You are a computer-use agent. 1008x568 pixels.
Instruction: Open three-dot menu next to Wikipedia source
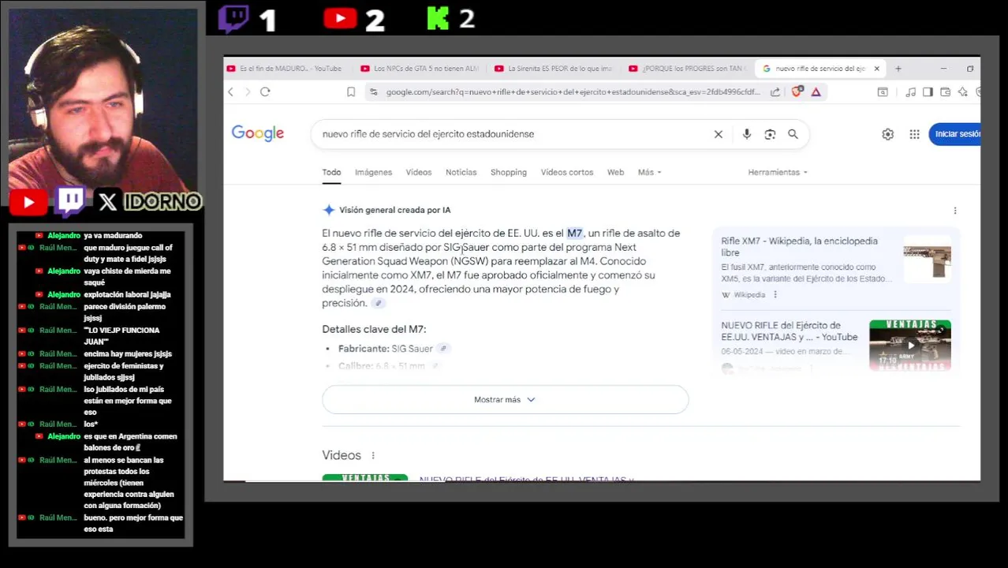click(775, 295)
